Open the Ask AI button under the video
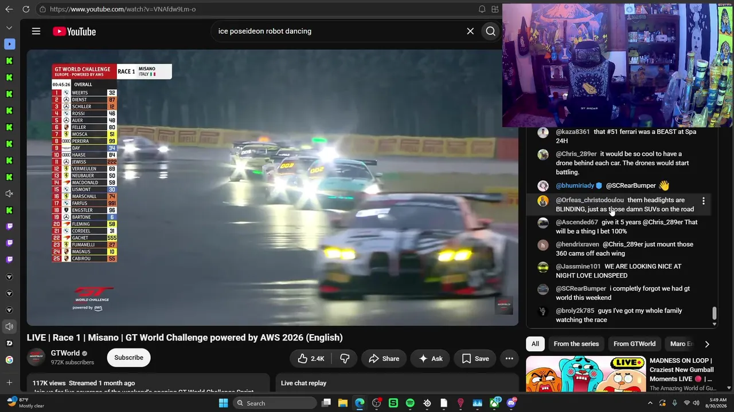734x412 pixels. 430,359
